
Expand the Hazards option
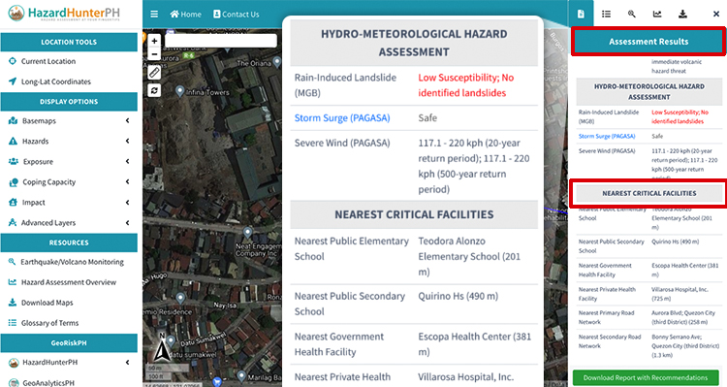[69, 141]
